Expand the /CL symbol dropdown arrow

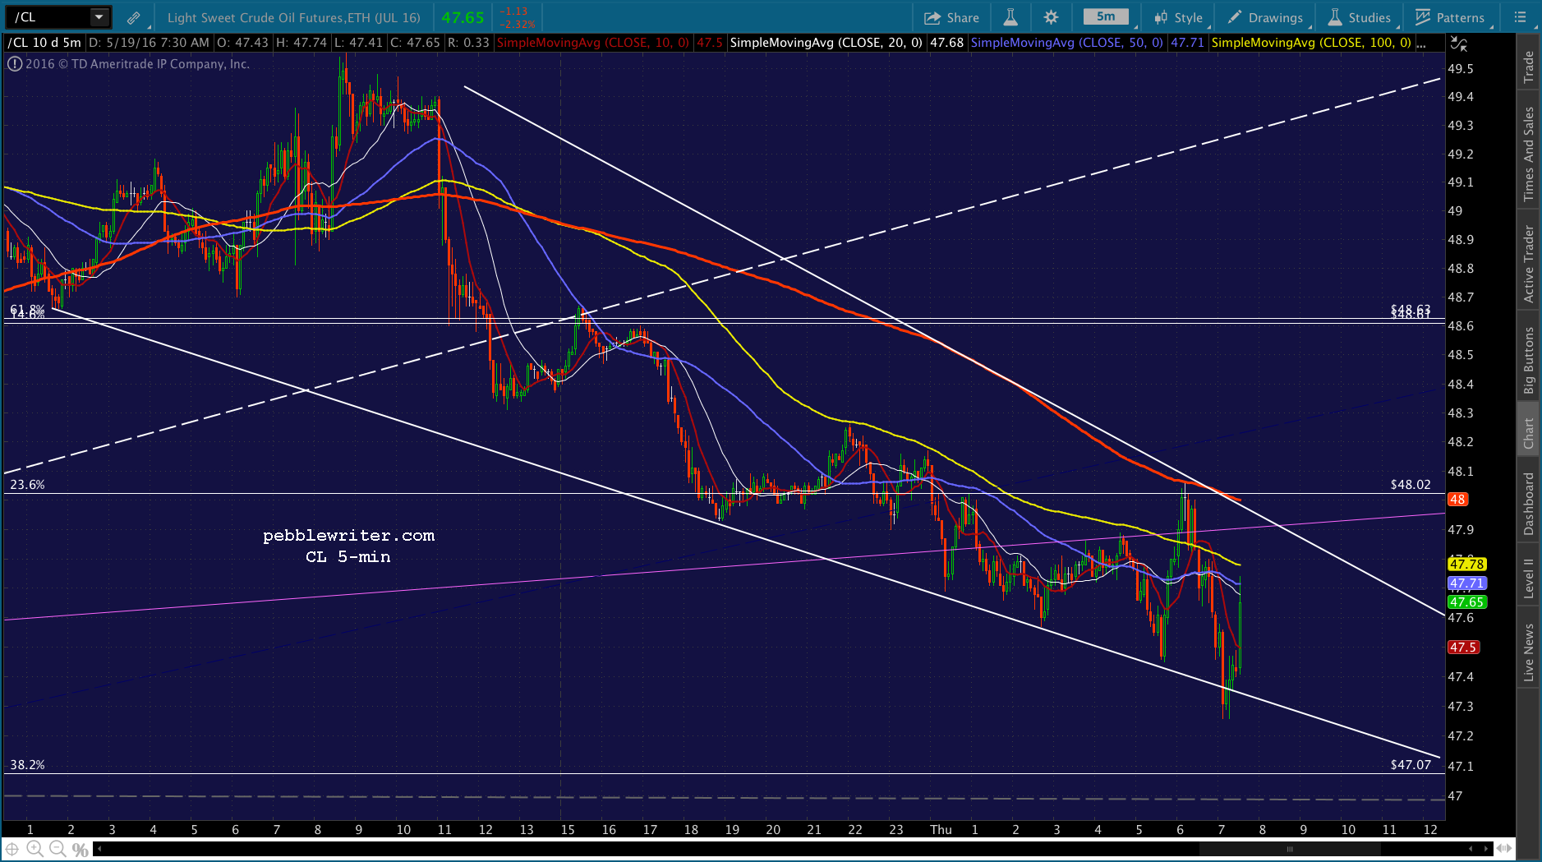point(99,16)
